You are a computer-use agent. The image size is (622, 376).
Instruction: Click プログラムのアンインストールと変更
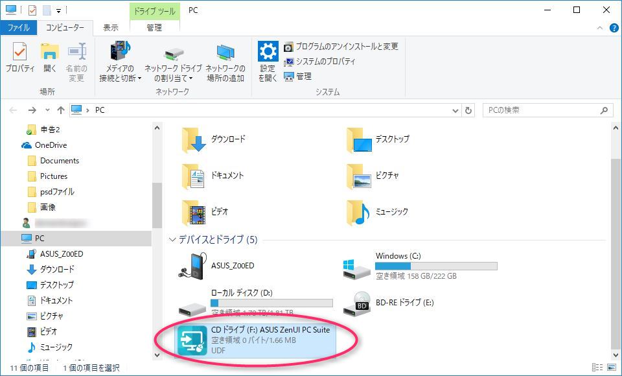pyautogui.click(x=341, y=47)
